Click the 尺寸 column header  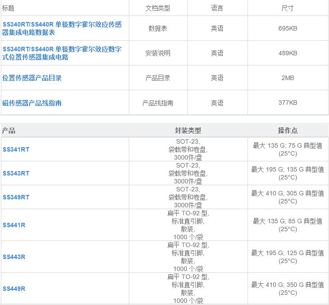click(x=287, y=8)
